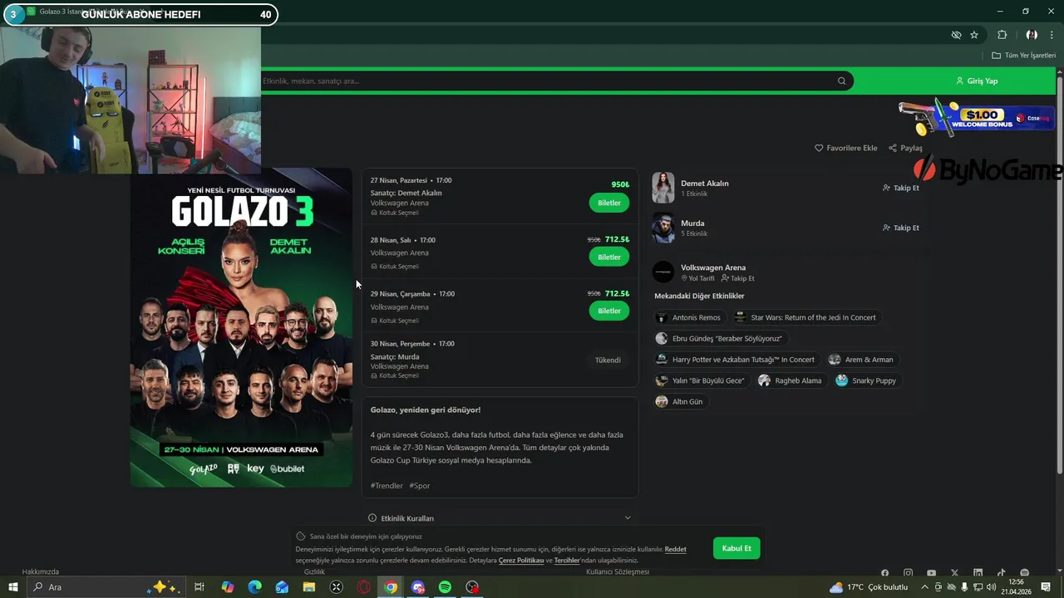Buy tickets for 27 Nisan Pazartesi show

(609, 203)
